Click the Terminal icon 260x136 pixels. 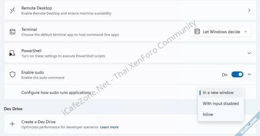[x=12, y=32]
